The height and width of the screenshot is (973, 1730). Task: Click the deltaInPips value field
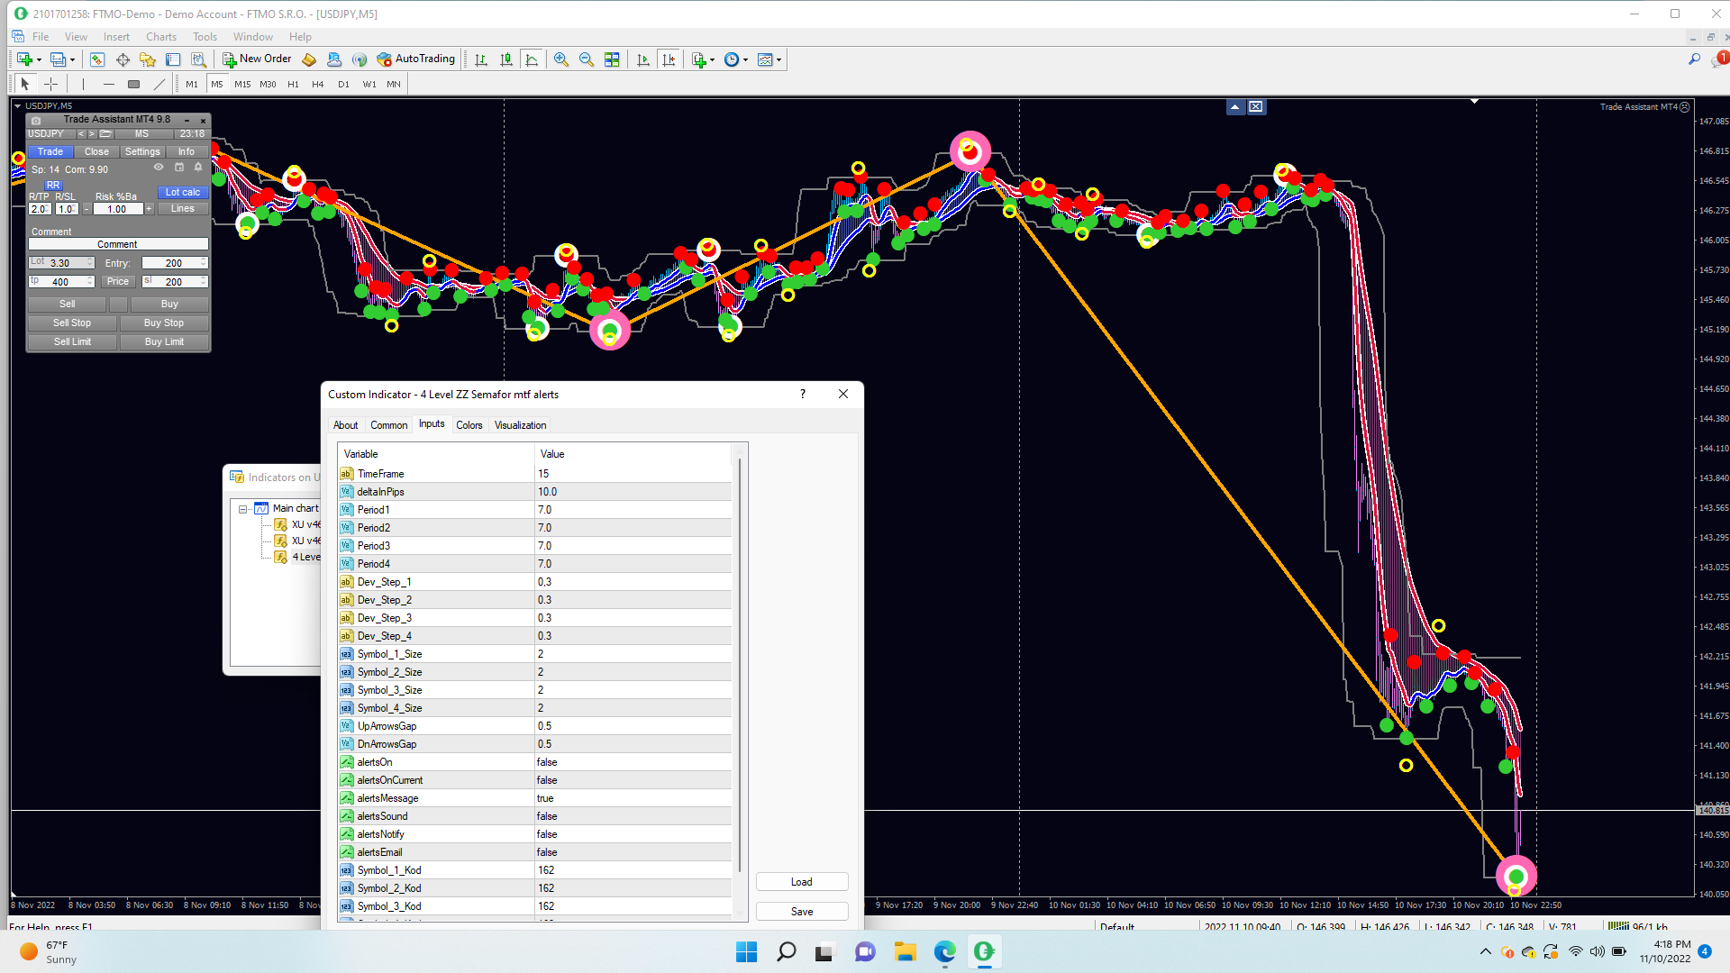tap(631, 492)
